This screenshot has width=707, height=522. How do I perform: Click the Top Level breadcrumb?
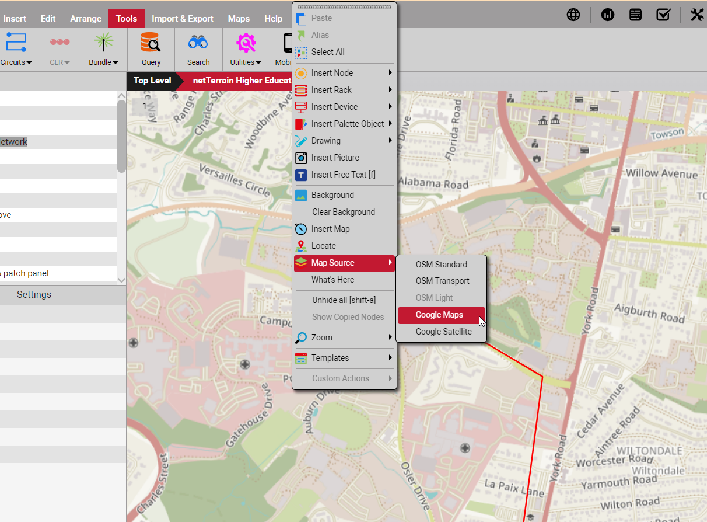(x=152, y=81)
